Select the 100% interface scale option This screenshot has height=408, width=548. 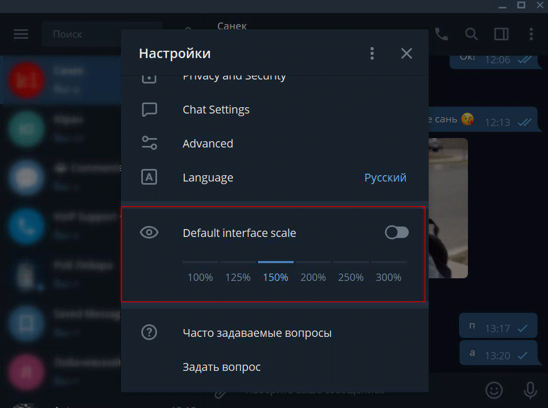pos(200,277)
